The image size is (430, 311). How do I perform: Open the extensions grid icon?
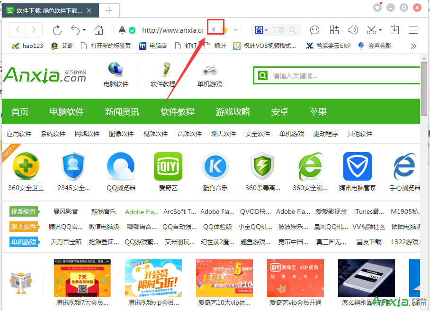334,30
